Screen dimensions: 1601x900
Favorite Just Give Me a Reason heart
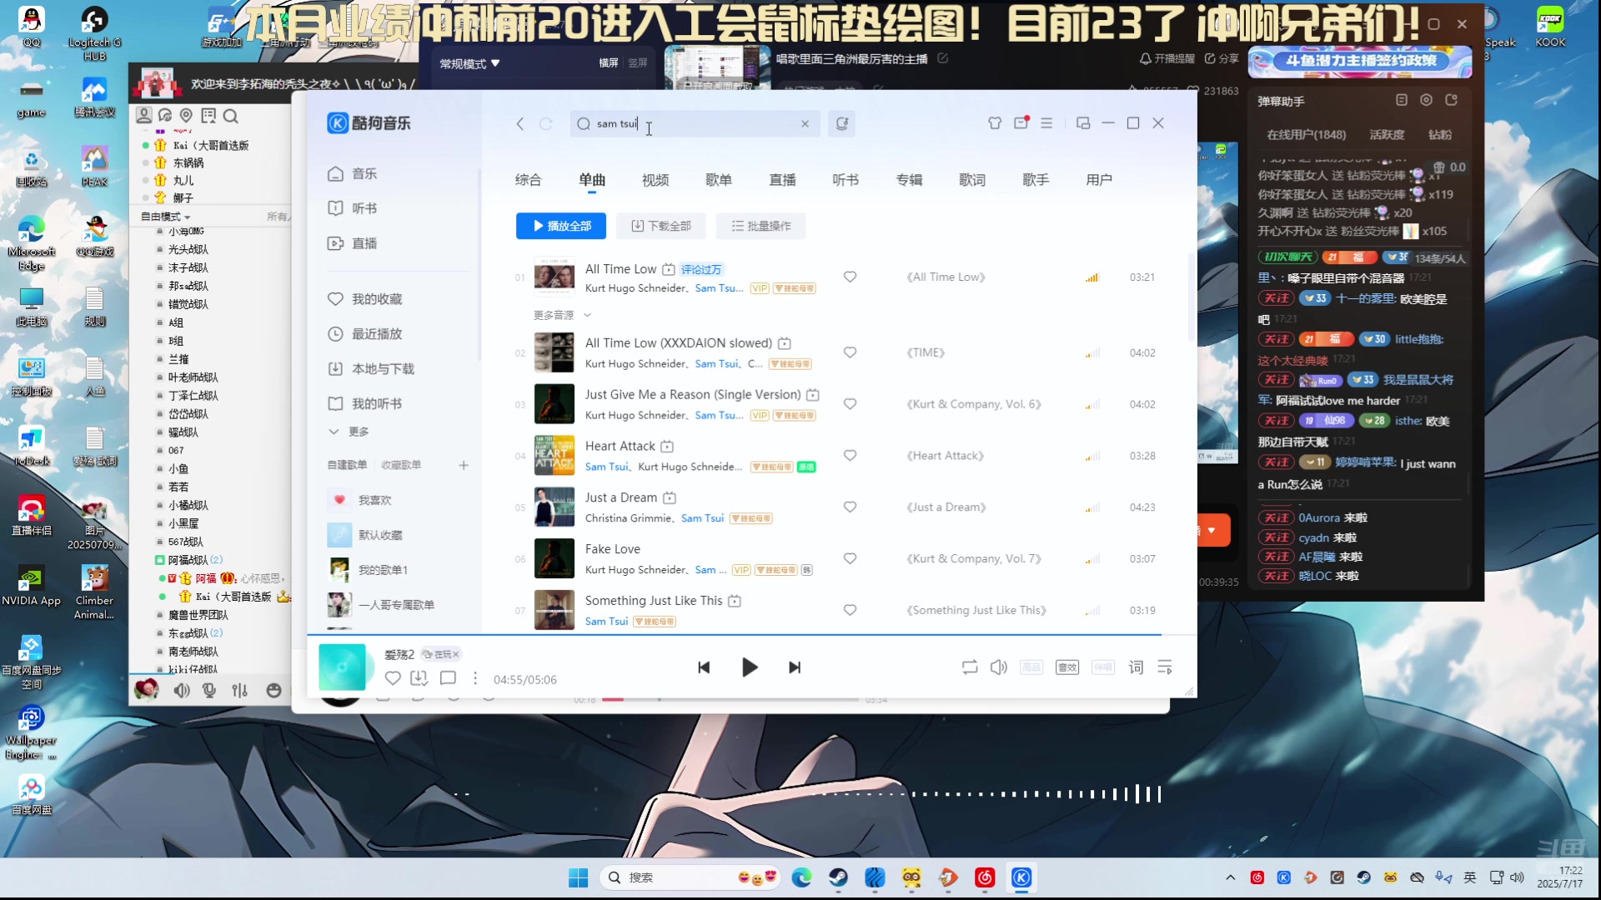tap(850, 404)
